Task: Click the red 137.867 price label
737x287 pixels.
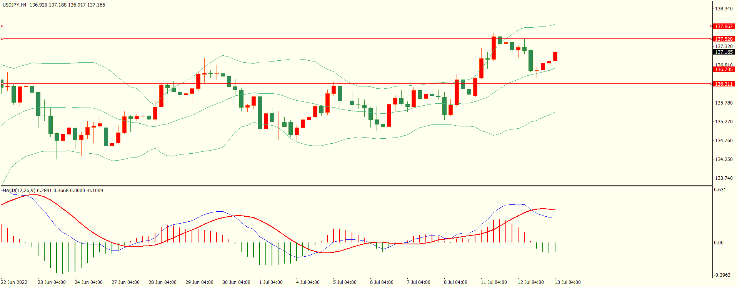Action: pyautogui.click(x=724, y=27)
